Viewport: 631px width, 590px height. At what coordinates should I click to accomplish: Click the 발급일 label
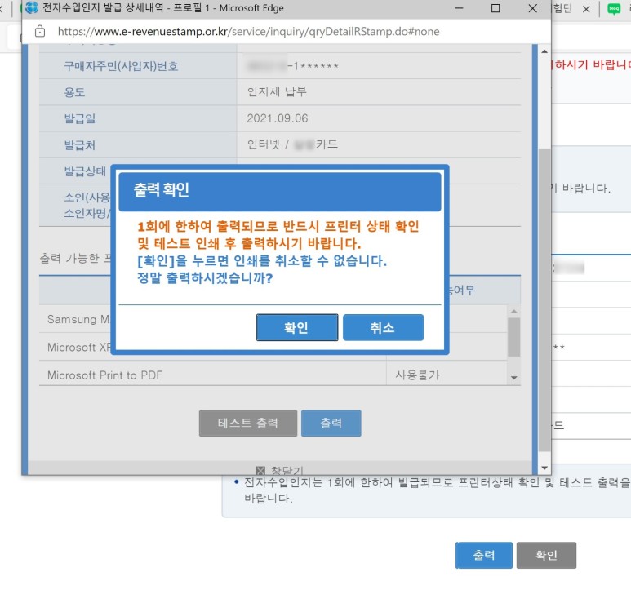click(x=80, y=118)
